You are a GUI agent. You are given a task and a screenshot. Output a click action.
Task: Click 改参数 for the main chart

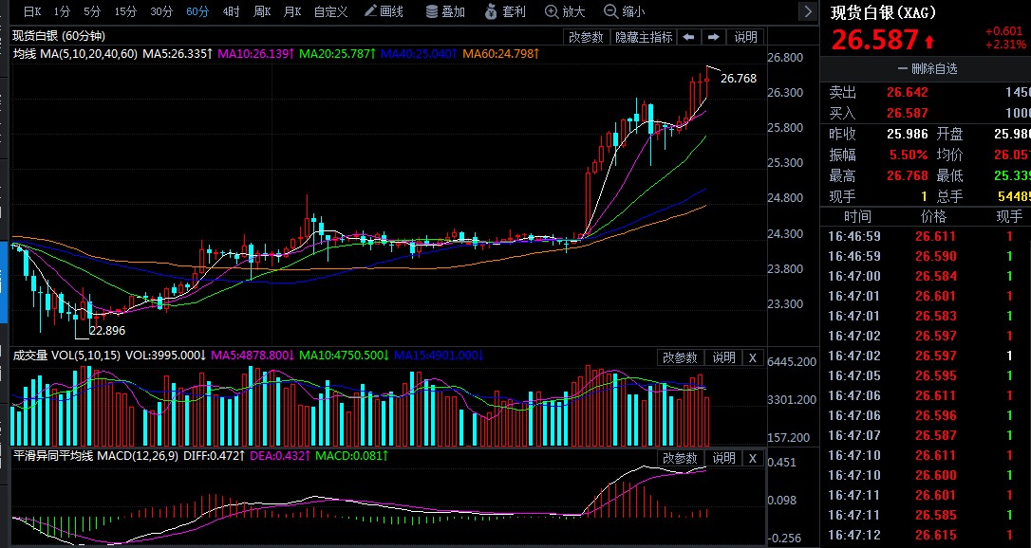[x=586, y=37]
